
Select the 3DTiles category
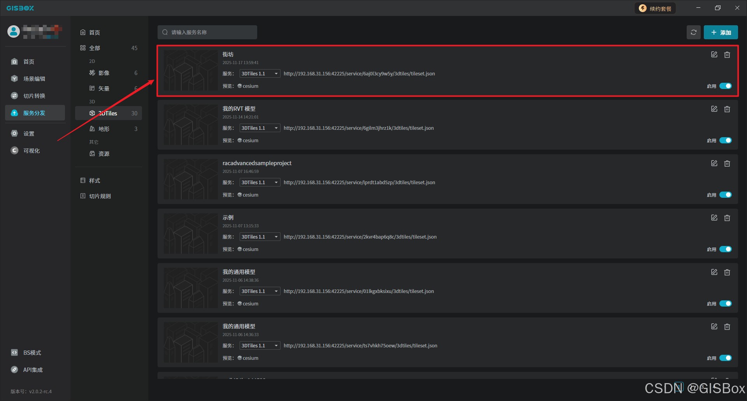[109, 113]
